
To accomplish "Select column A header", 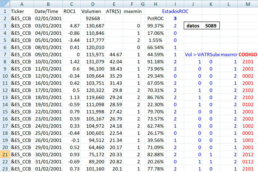I will [x=22, y=4].
